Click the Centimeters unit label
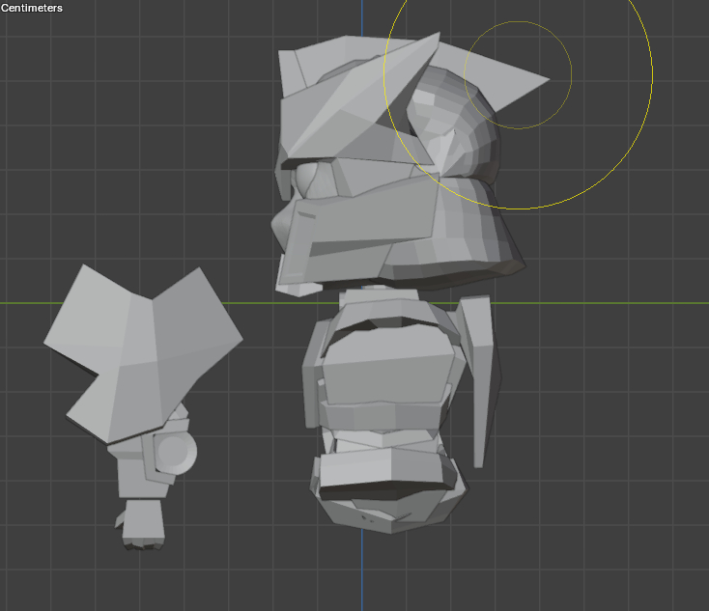This screenshot has height=611, width=709. tap(32, 8)
